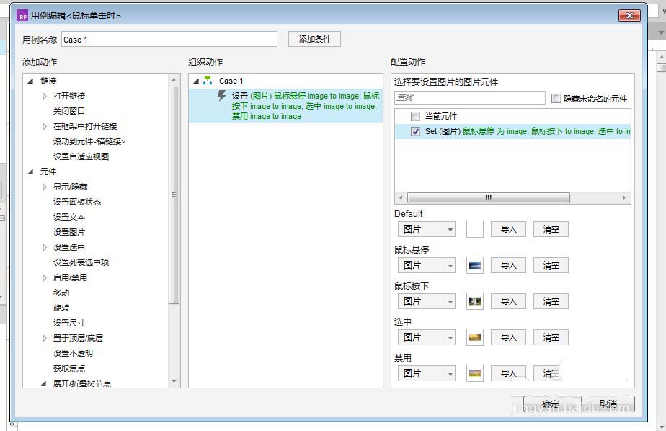The height and width of the screenshot is (431, 666).
Task: Click the Axure RP icon in title bar
Action: 22,16
